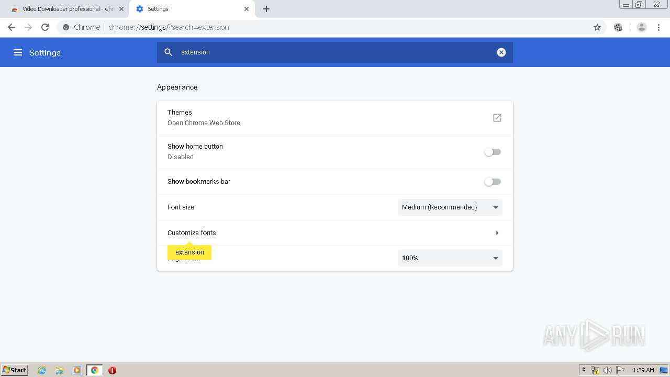The image size is (670, 377).
Task: Close the Video Downloader professional tab
Action: [121, 9]
